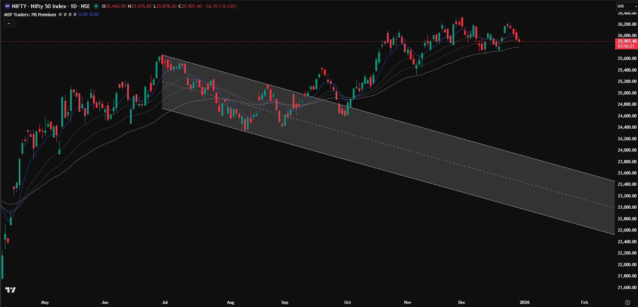Click the TradingView logo in the bottom-left corner
The width and height of the screenshot is (638, 307).
point(11,290)
